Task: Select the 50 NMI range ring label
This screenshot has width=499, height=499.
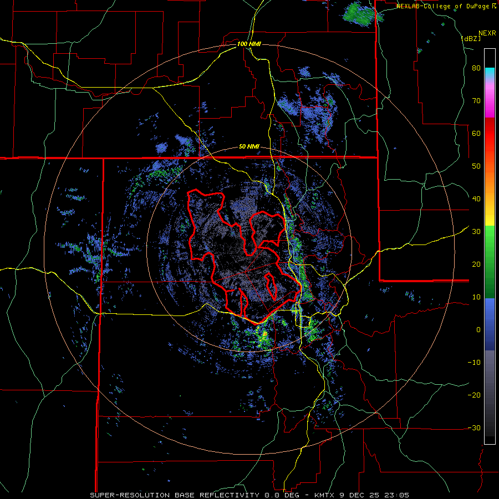Action: (249, 146)
